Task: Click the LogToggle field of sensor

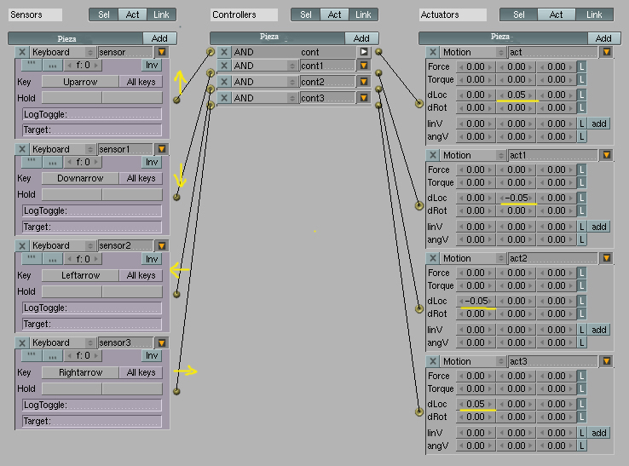Action: 92,114
